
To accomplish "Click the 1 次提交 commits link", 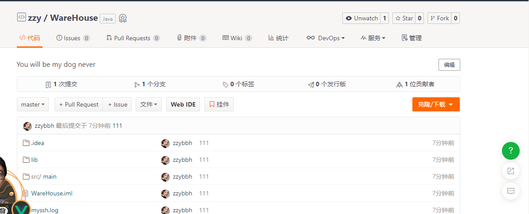I will (62, 84).
